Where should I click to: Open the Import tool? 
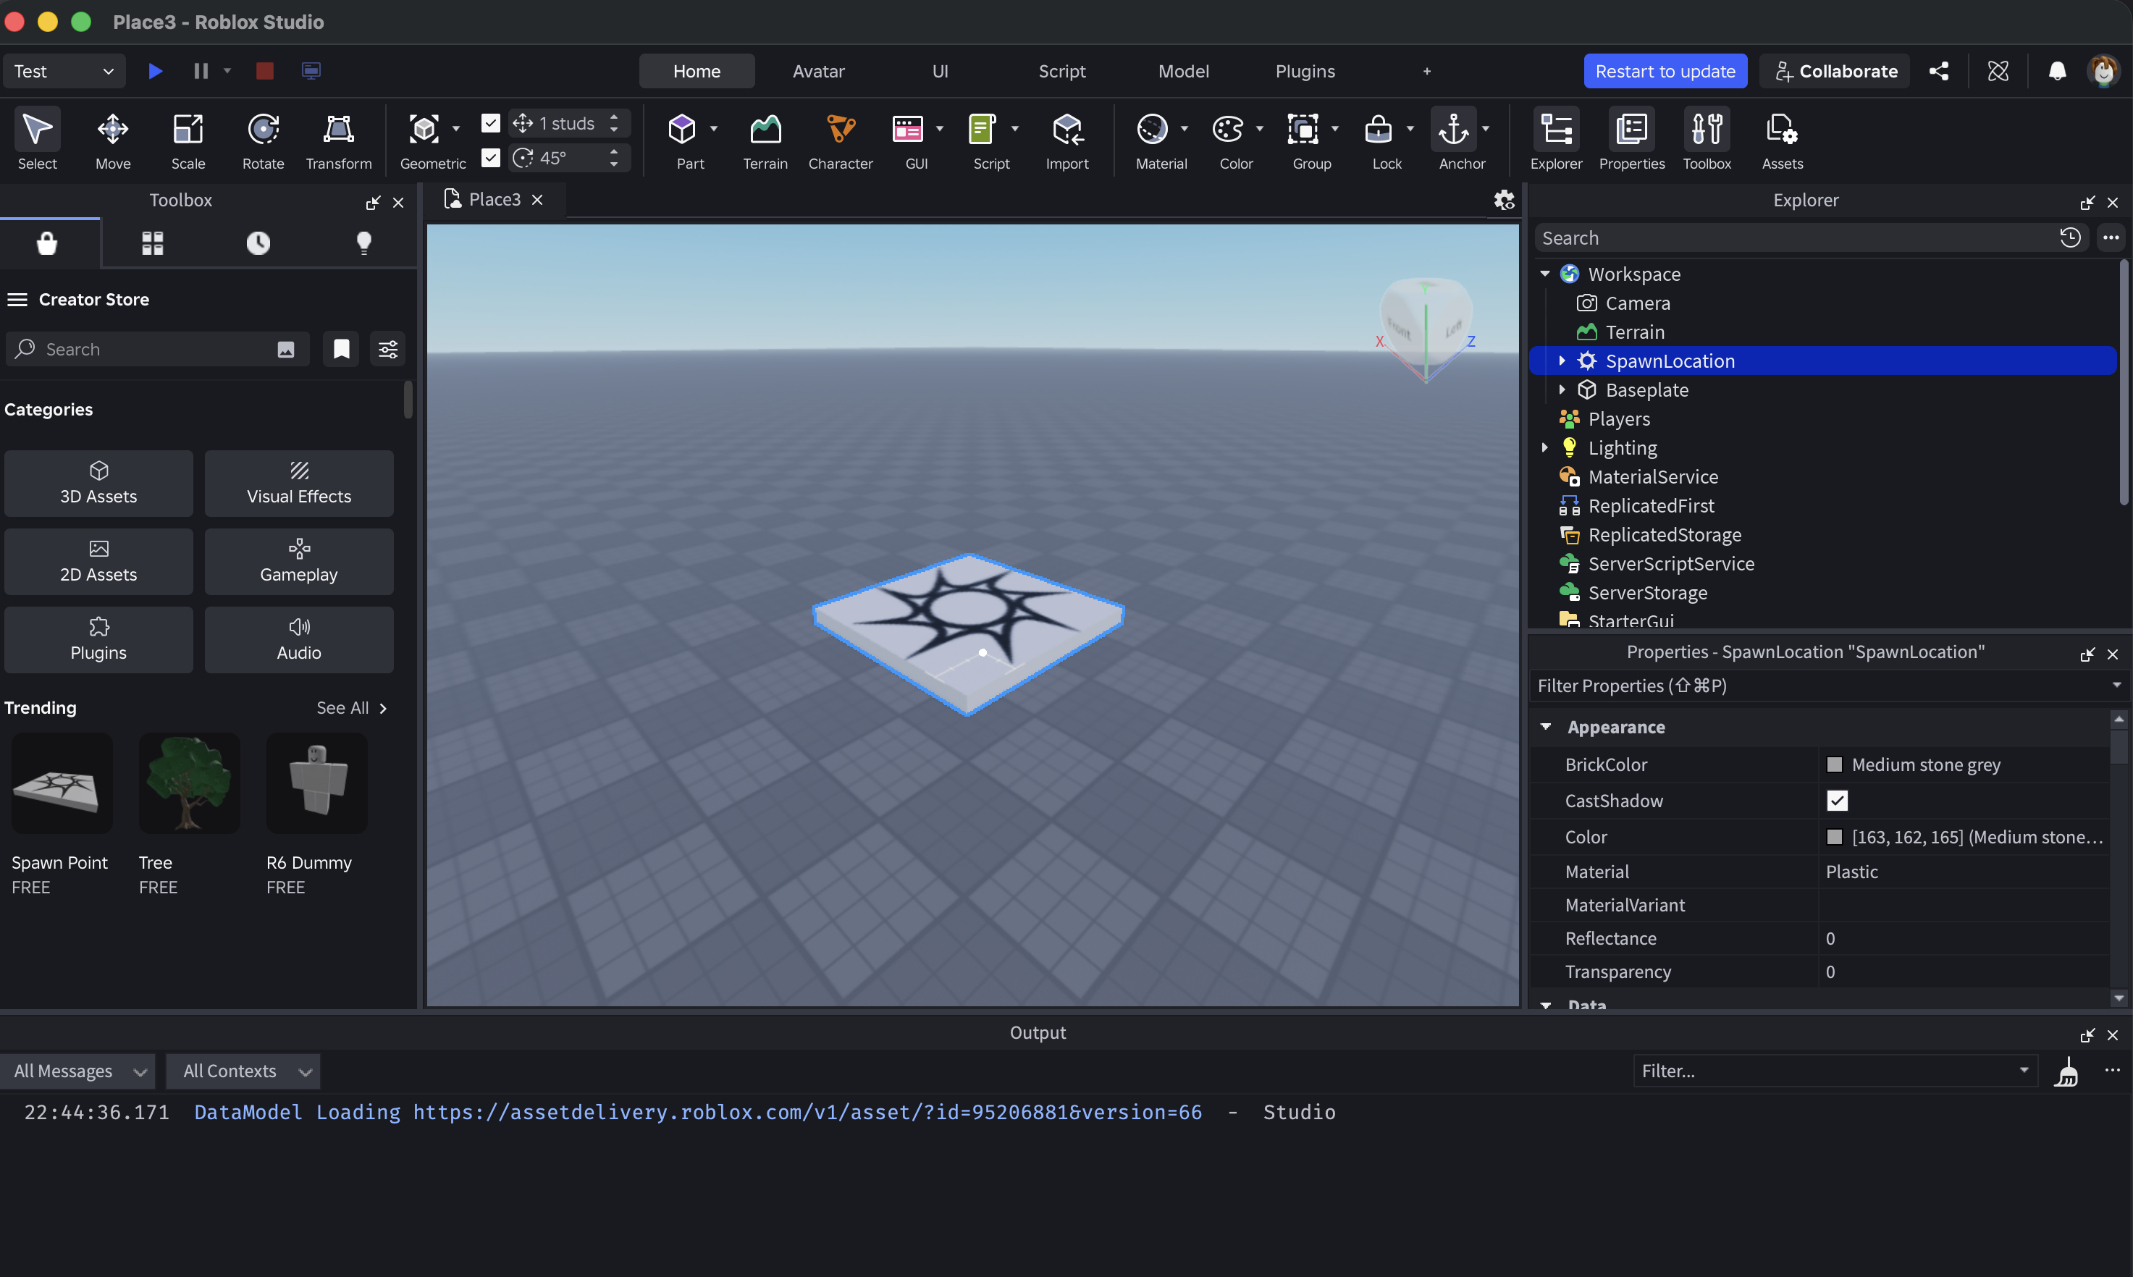pos(1067,140)
